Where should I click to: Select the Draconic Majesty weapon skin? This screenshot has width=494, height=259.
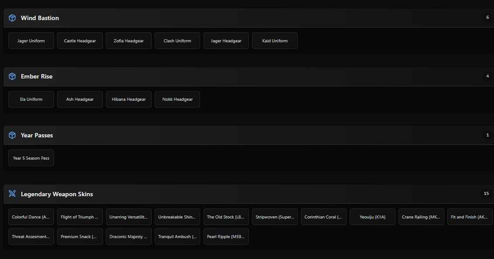point(129,236)
